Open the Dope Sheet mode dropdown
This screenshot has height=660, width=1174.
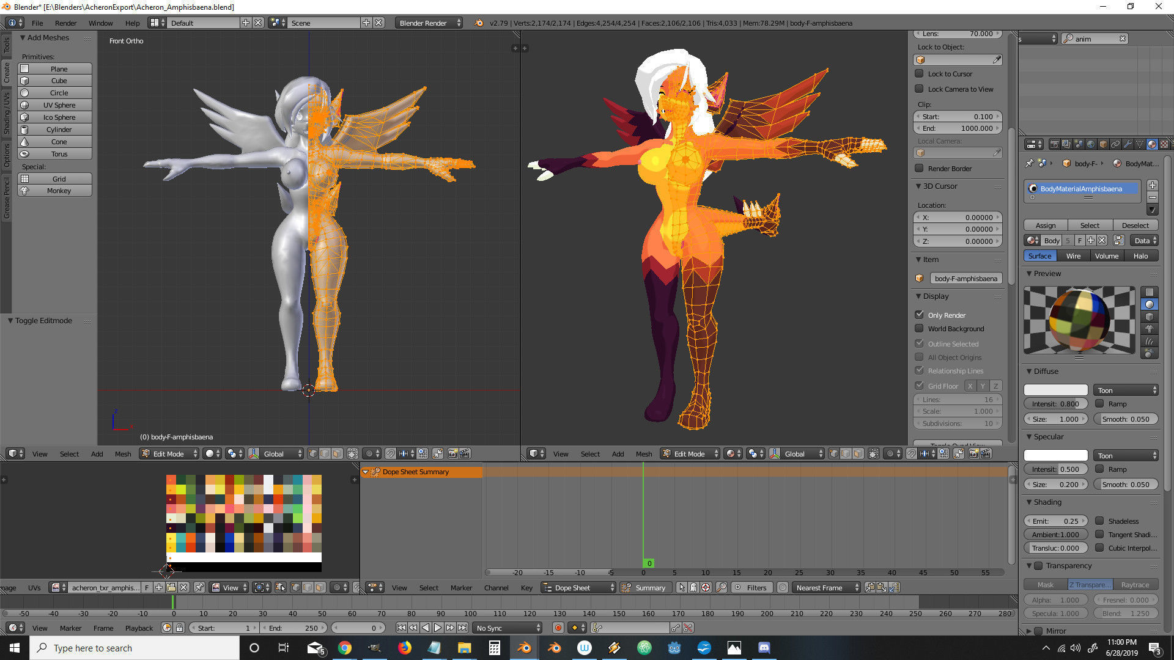pyautogui.click(x=578, y=587)
